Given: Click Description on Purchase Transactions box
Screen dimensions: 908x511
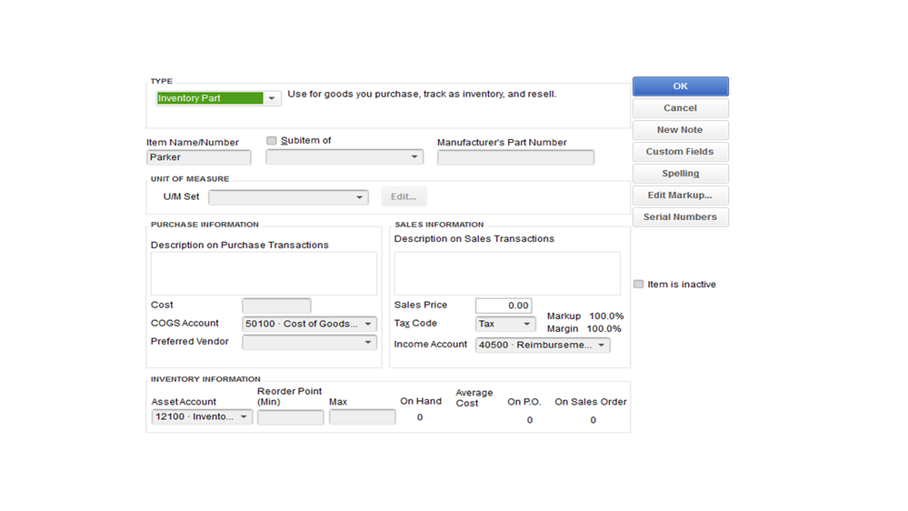Looking at the screenshot, I should click(264, 274).
